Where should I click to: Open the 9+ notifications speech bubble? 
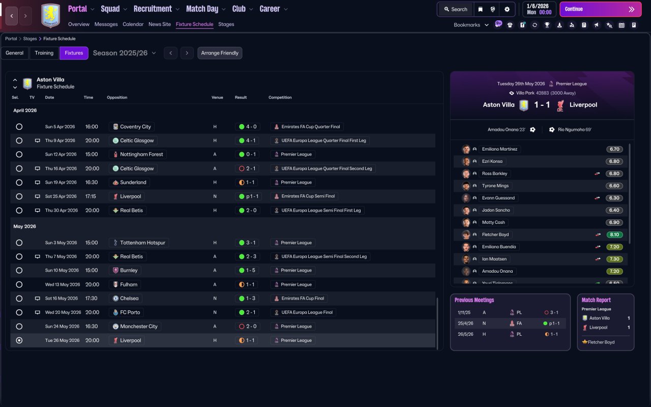pyautogui.click(x=498, y=24)
